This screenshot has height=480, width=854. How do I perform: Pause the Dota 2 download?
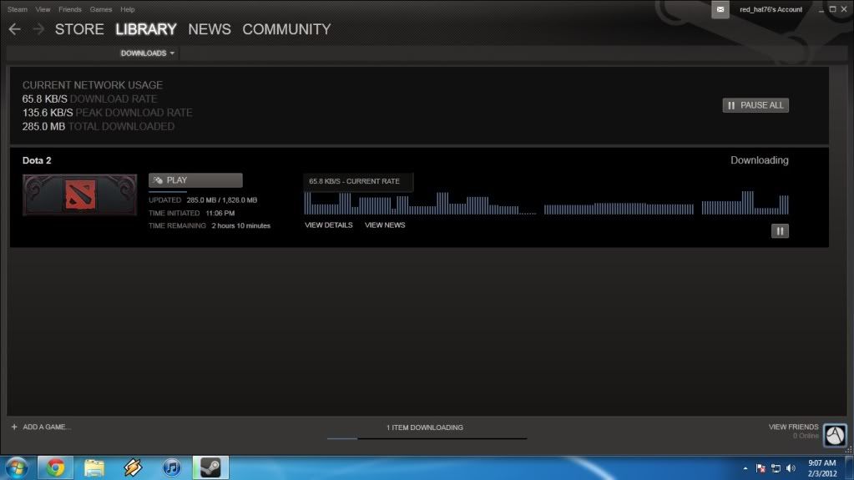[x=780, y=231]
